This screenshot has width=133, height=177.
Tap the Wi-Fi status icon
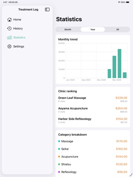pyautogui.click(x=119, y=2)
